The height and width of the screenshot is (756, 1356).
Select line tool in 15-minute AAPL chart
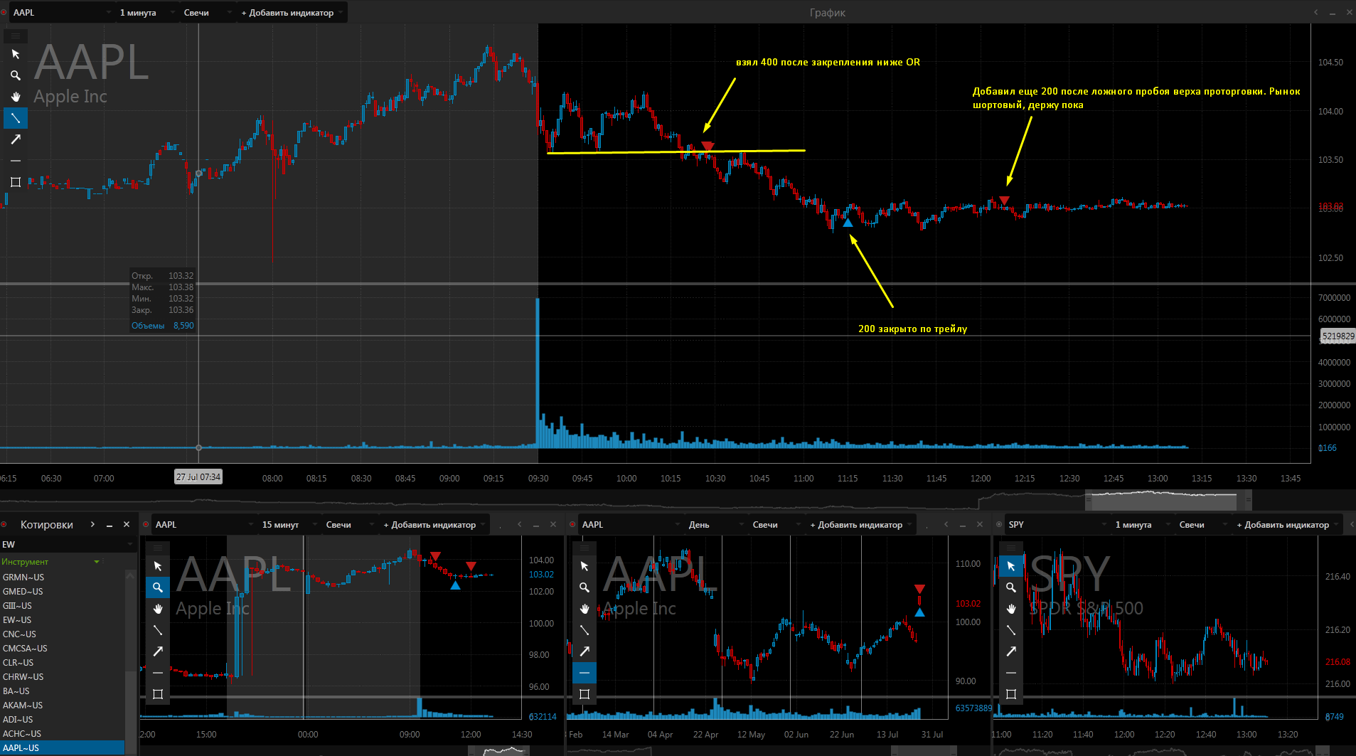click(158, 630)
